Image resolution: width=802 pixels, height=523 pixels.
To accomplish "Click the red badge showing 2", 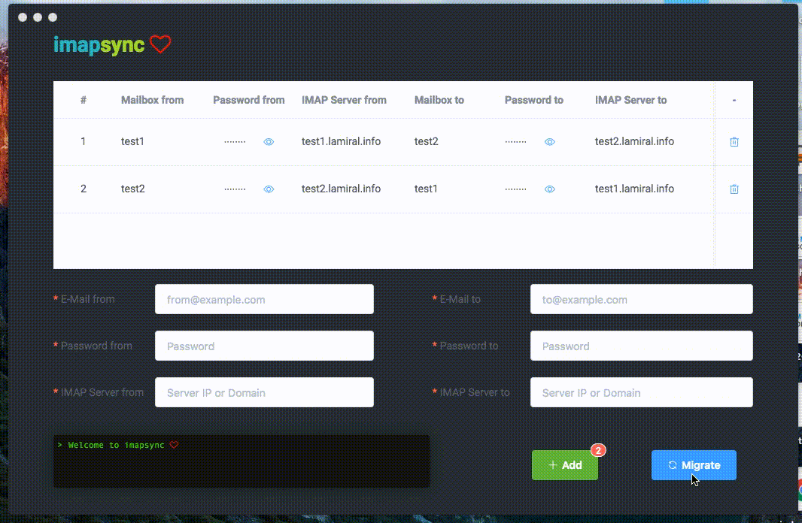I will (x=598, y=450).
